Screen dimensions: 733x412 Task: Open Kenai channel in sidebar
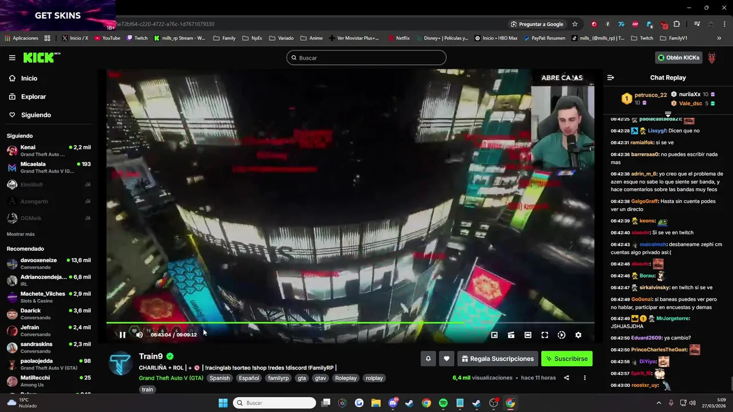49,150
